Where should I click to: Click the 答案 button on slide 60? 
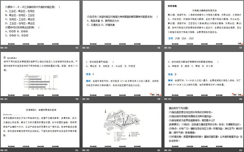240,95
